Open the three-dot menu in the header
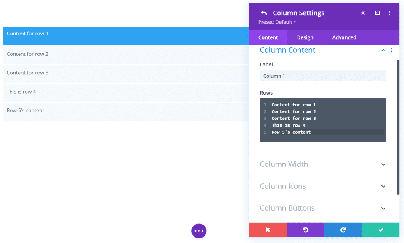This screenshot has width=404, height=243. 390,13
